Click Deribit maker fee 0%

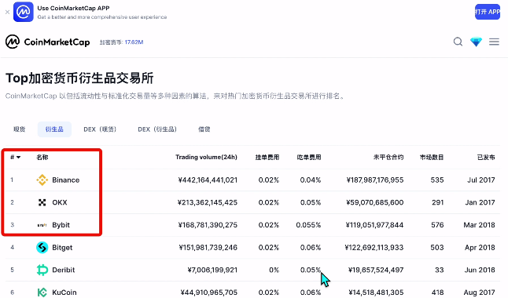274,270
